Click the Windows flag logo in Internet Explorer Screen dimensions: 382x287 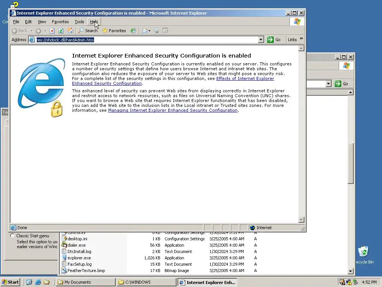point(297,22)
